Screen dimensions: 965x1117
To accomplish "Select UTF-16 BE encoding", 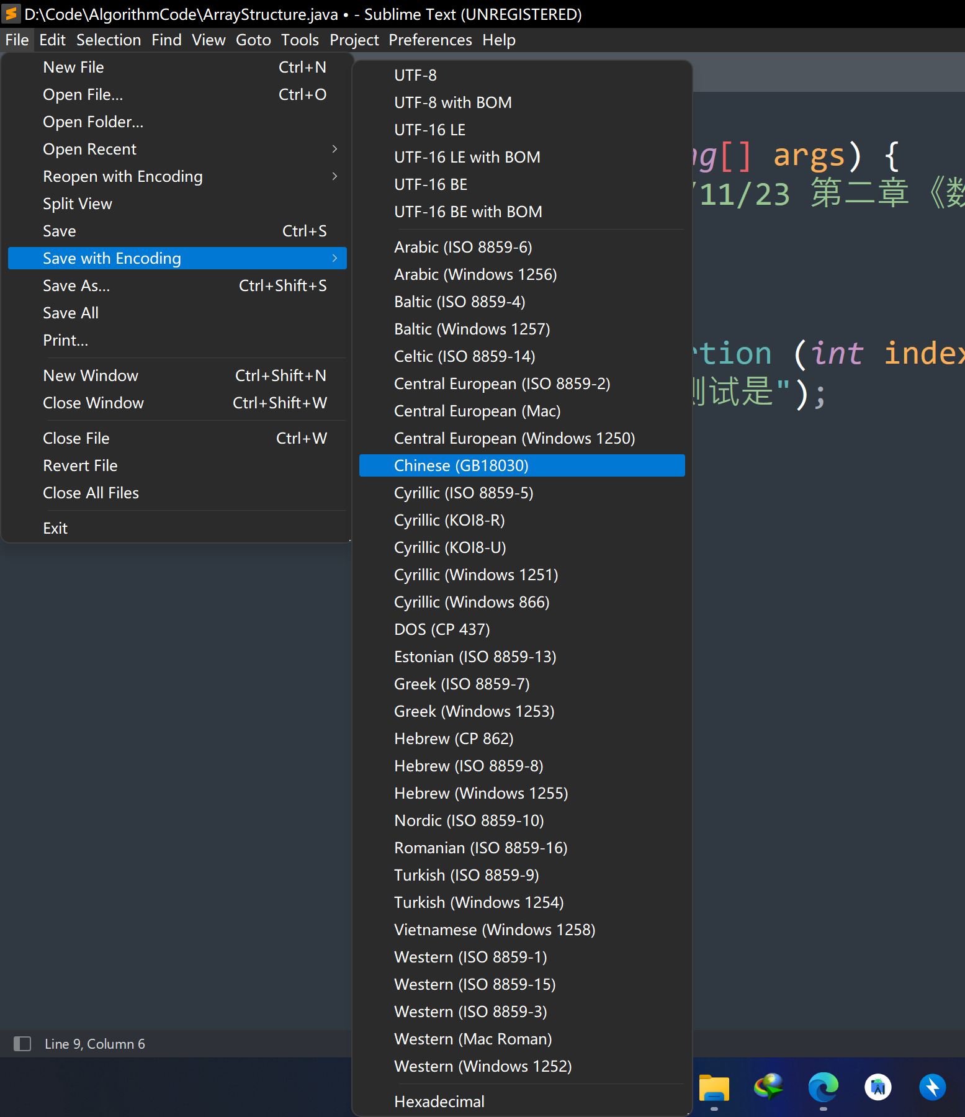I will 522,184.
